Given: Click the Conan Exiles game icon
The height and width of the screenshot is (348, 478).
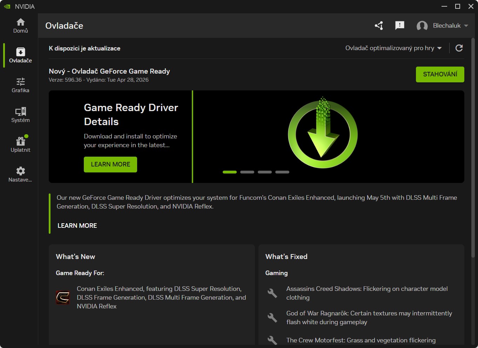Looking at the screenshot, I should 63,298.
